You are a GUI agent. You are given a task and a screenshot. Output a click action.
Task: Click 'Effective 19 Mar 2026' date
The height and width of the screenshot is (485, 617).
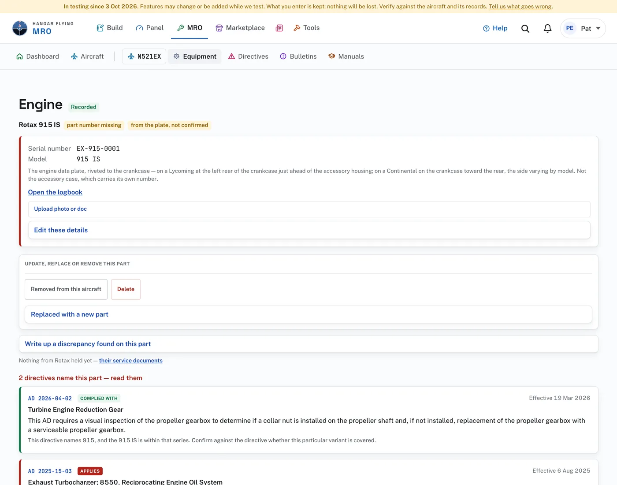tap(560, 398)
